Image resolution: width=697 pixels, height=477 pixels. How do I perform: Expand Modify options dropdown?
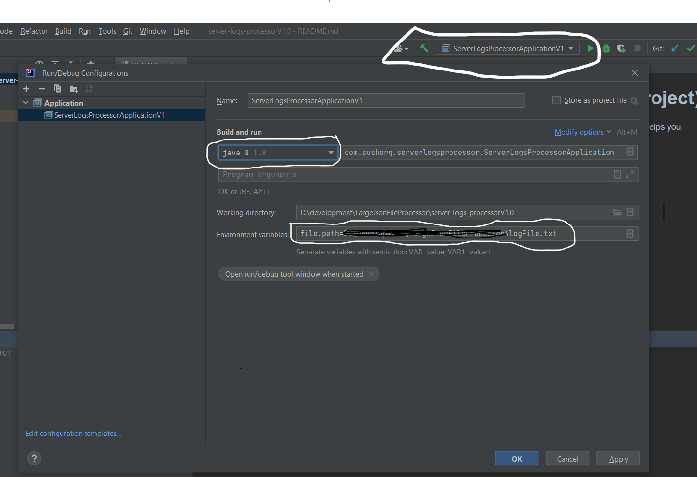(x=583, y=132)
